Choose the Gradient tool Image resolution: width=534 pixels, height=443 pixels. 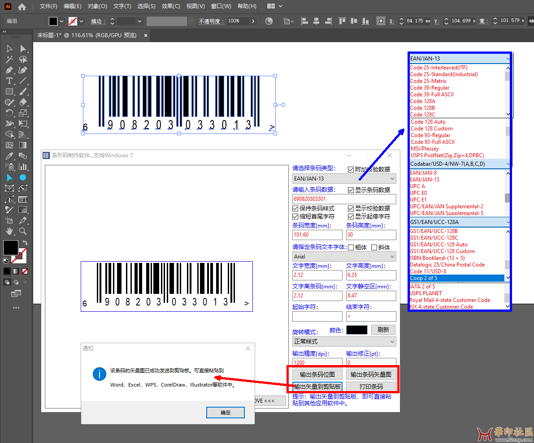point(23,145)
